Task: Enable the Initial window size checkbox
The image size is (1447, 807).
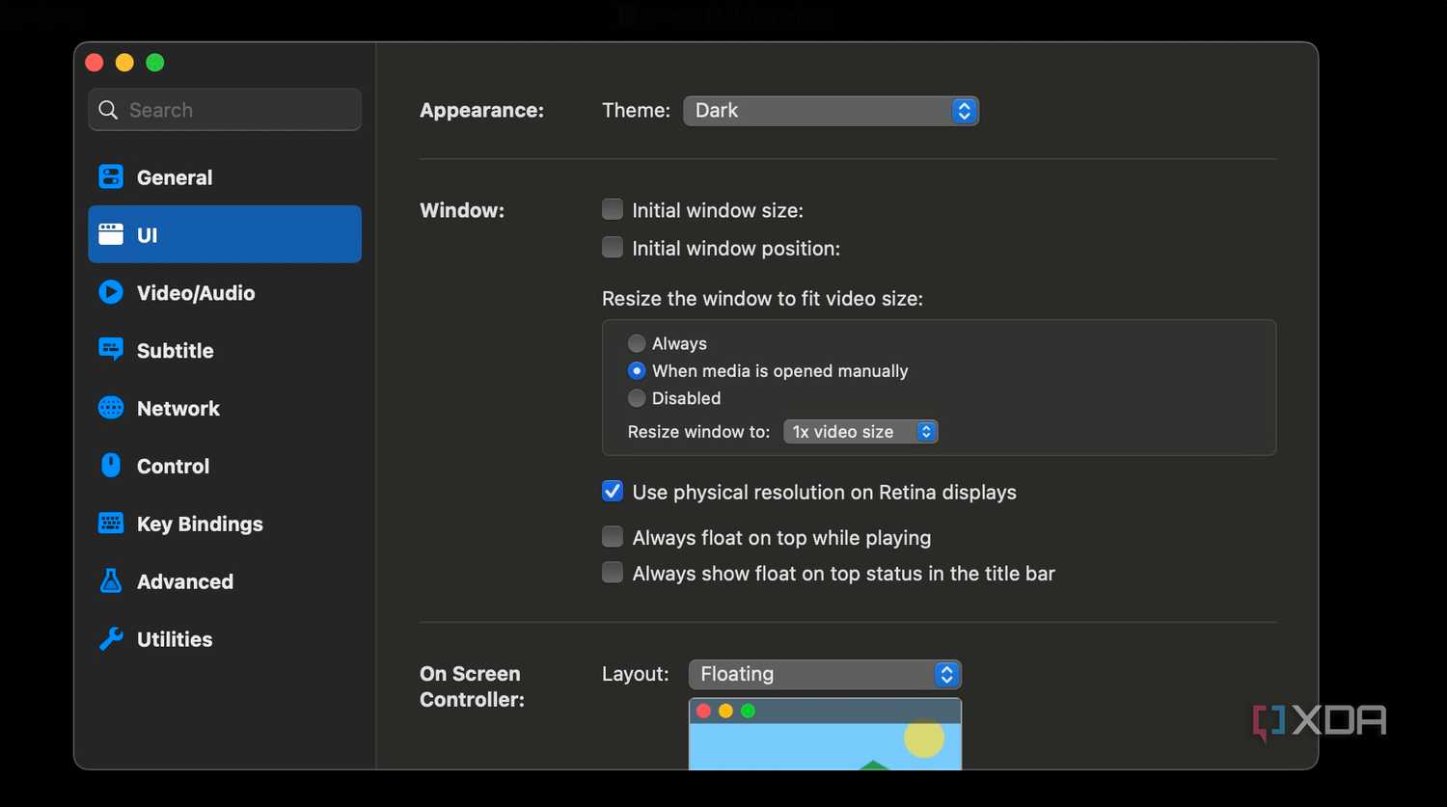Action: click(x=613, y=209)
